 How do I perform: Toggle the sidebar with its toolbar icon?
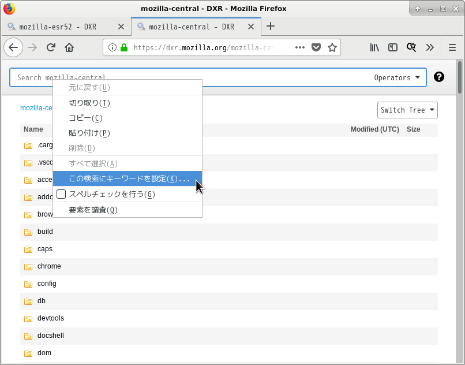(393, 47)
